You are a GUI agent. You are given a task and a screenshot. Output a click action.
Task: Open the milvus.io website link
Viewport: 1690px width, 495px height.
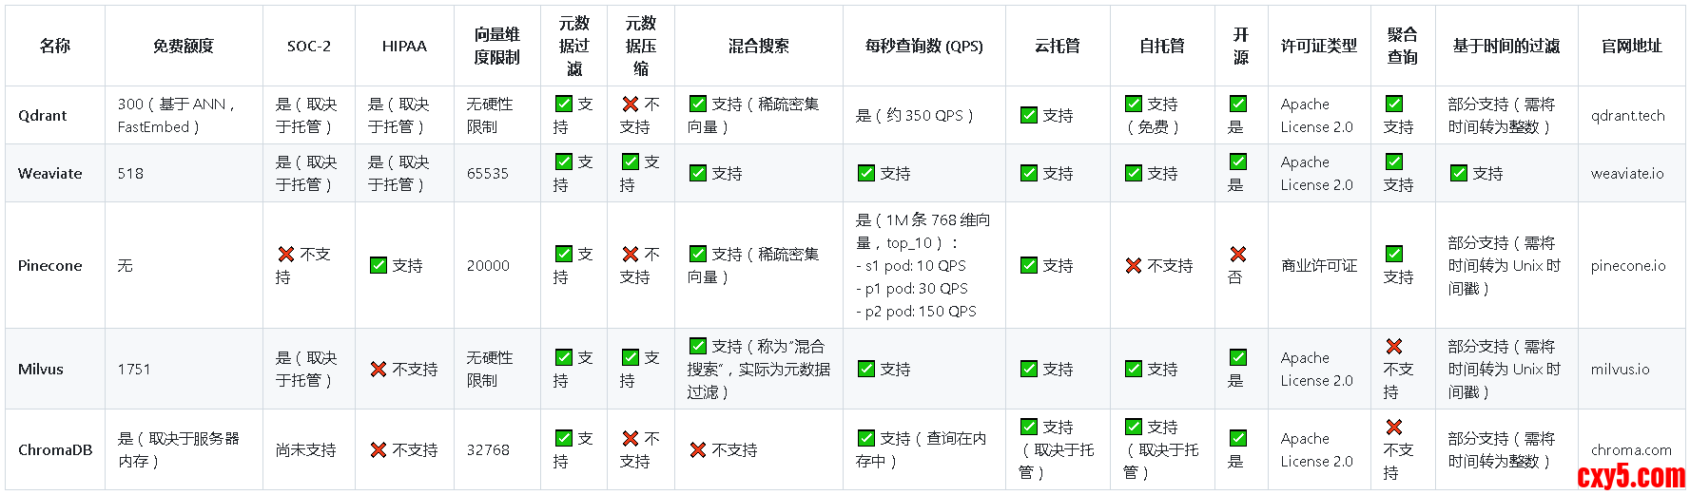tap(1620, 370)
